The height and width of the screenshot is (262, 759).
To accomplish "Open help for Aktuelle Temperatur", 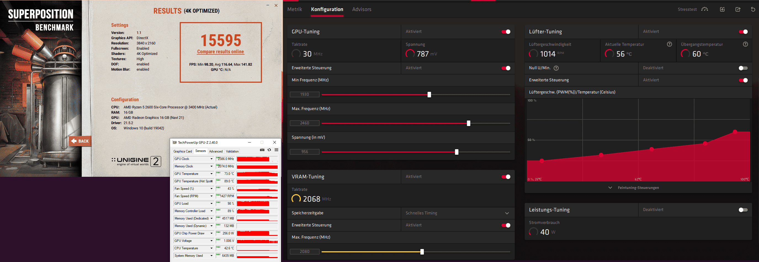I will click(669, 44).
